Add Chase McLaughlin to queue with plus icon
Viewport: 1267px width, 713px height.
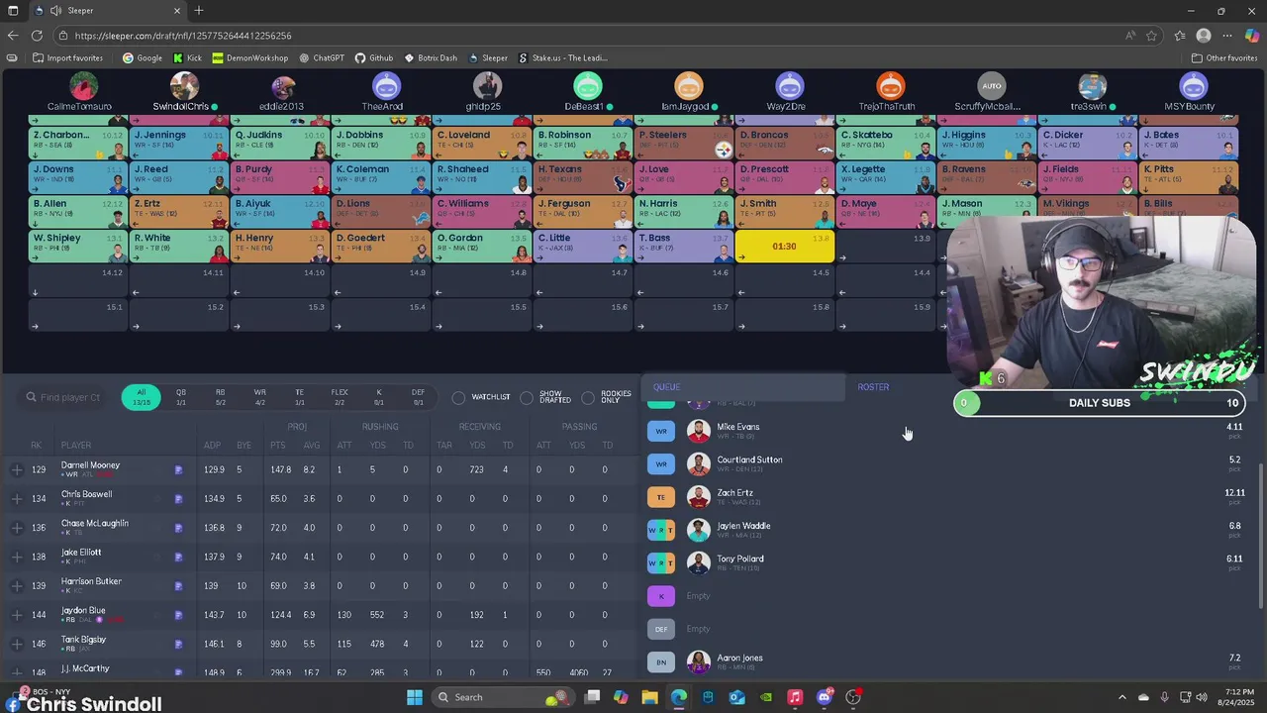pyautogui.click(x=17, y=528)
